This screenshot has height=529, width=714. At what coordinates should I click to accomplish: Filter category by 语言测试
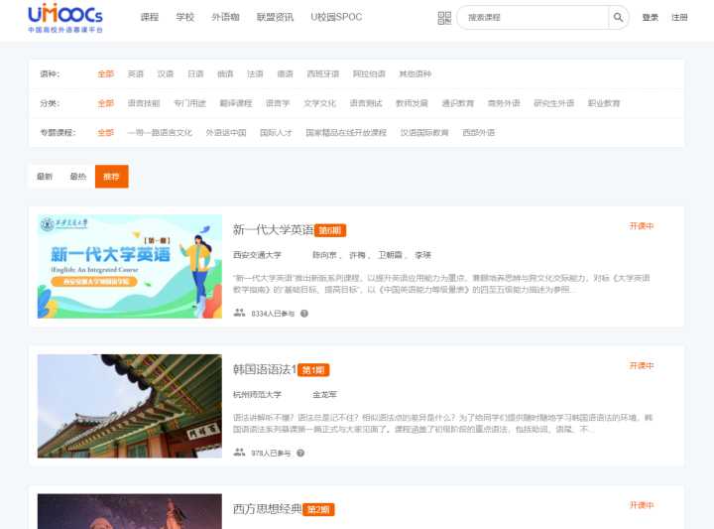tap(366, 103)
